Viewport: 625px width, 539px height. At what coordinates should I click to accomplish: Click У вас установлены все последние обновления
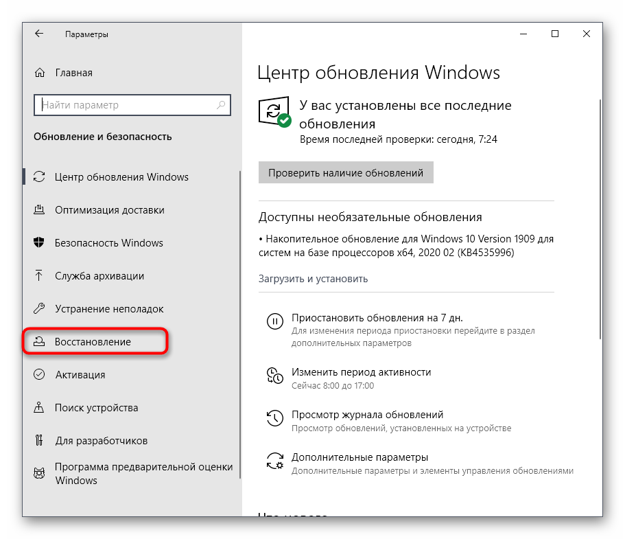(405, 115)
